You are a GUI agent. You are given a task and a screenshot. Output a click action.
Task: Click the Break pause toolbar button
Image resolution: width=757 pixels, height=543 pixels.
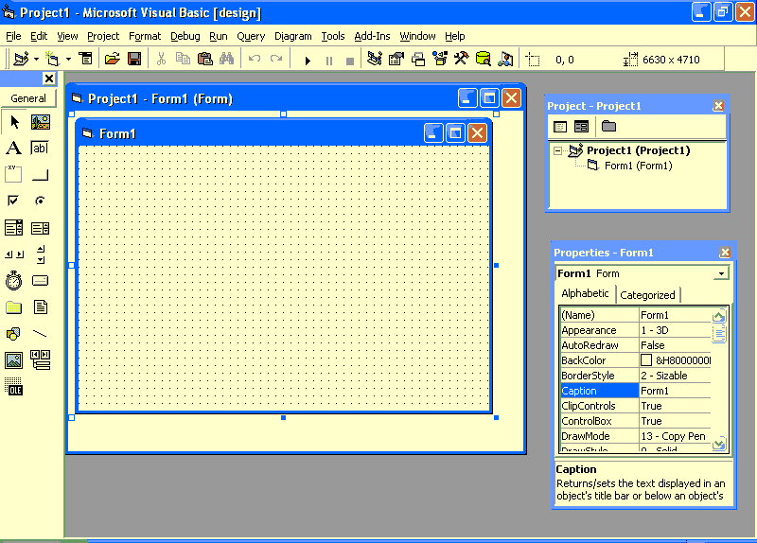[x=329, y=61]
